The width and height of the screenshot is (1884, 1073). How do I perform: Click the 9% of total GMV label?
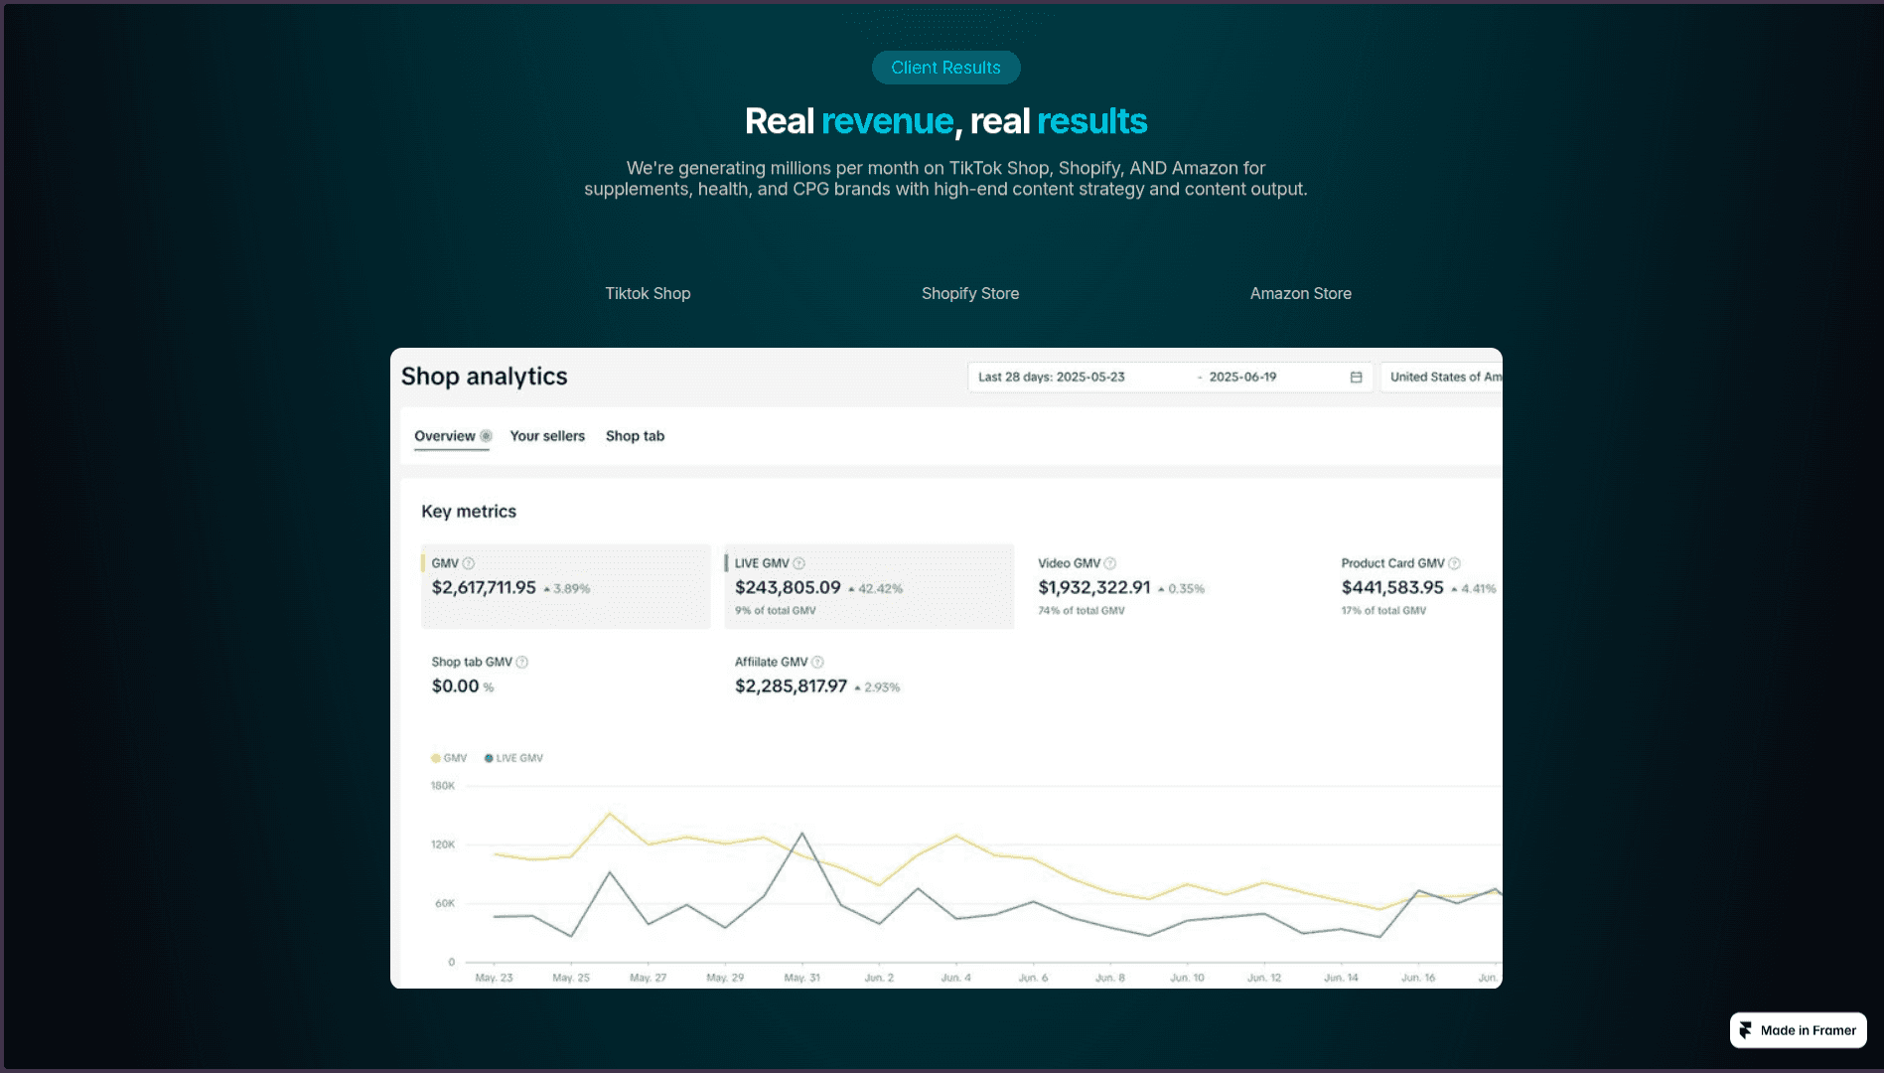point(775,611)
